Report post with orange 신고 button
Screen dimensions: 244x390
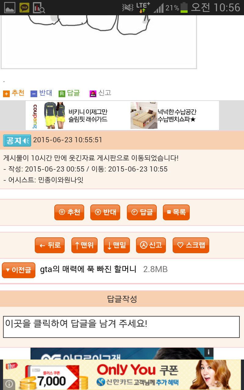click(x=151, y=245)
